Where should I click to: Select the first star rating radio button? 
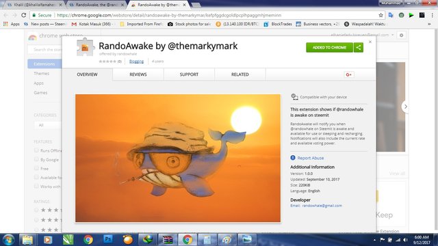[x=36, y=210]
